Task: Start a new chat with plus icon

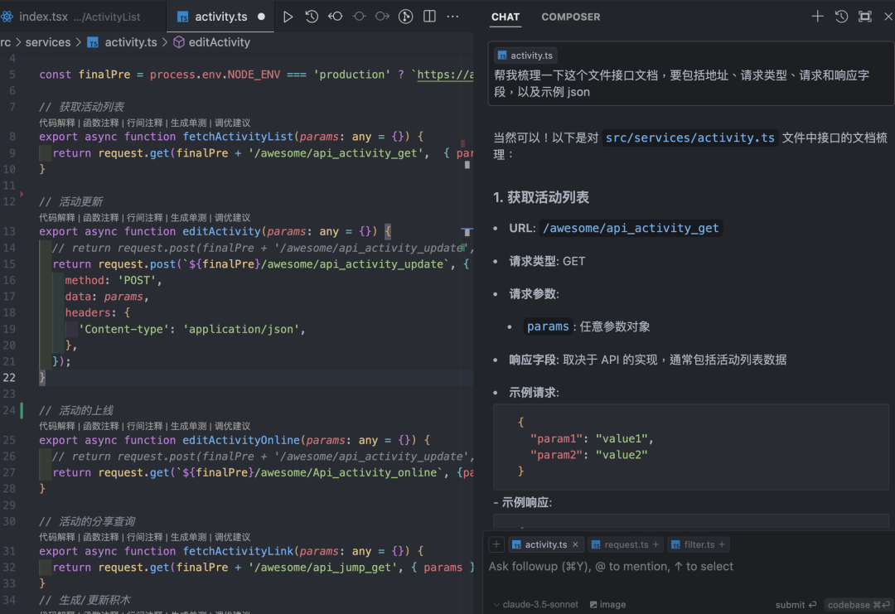Action: (x=817, y=17)
